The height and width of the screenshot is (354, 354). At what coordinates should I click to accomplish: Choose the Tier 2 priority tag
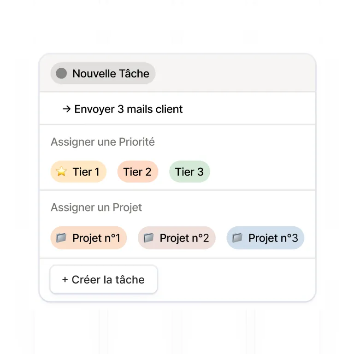137,171
